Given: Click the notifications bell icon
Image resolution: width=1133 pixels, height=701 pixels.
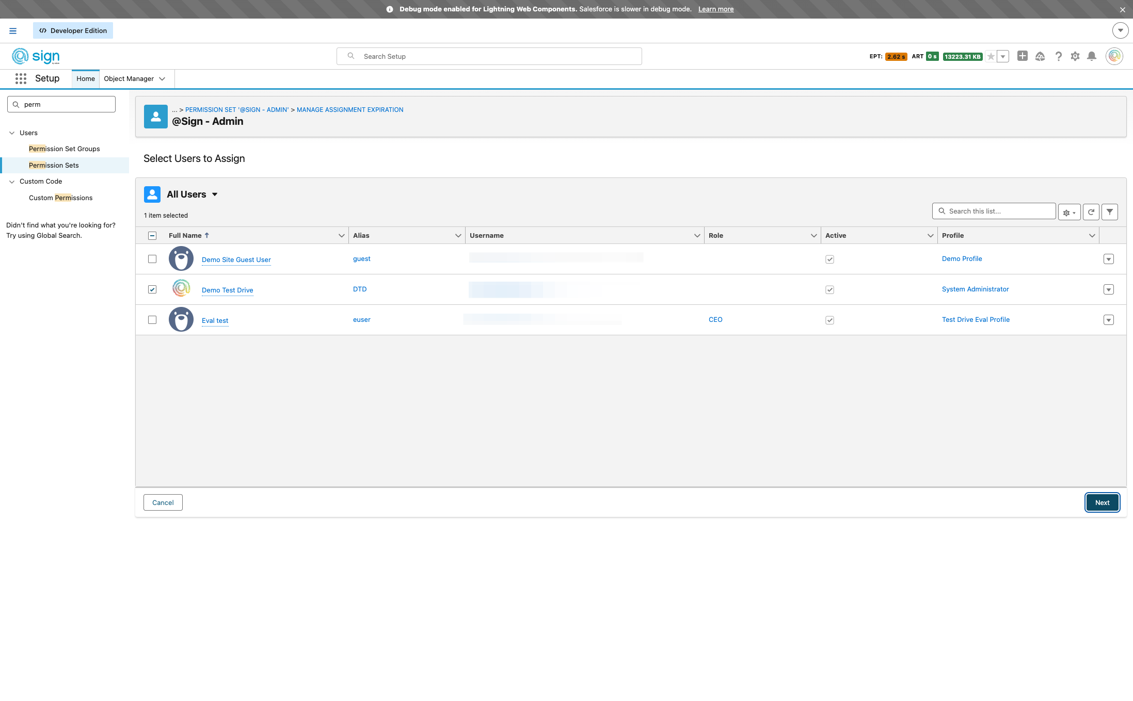Looking at the screenshot, I should 1091,56.
